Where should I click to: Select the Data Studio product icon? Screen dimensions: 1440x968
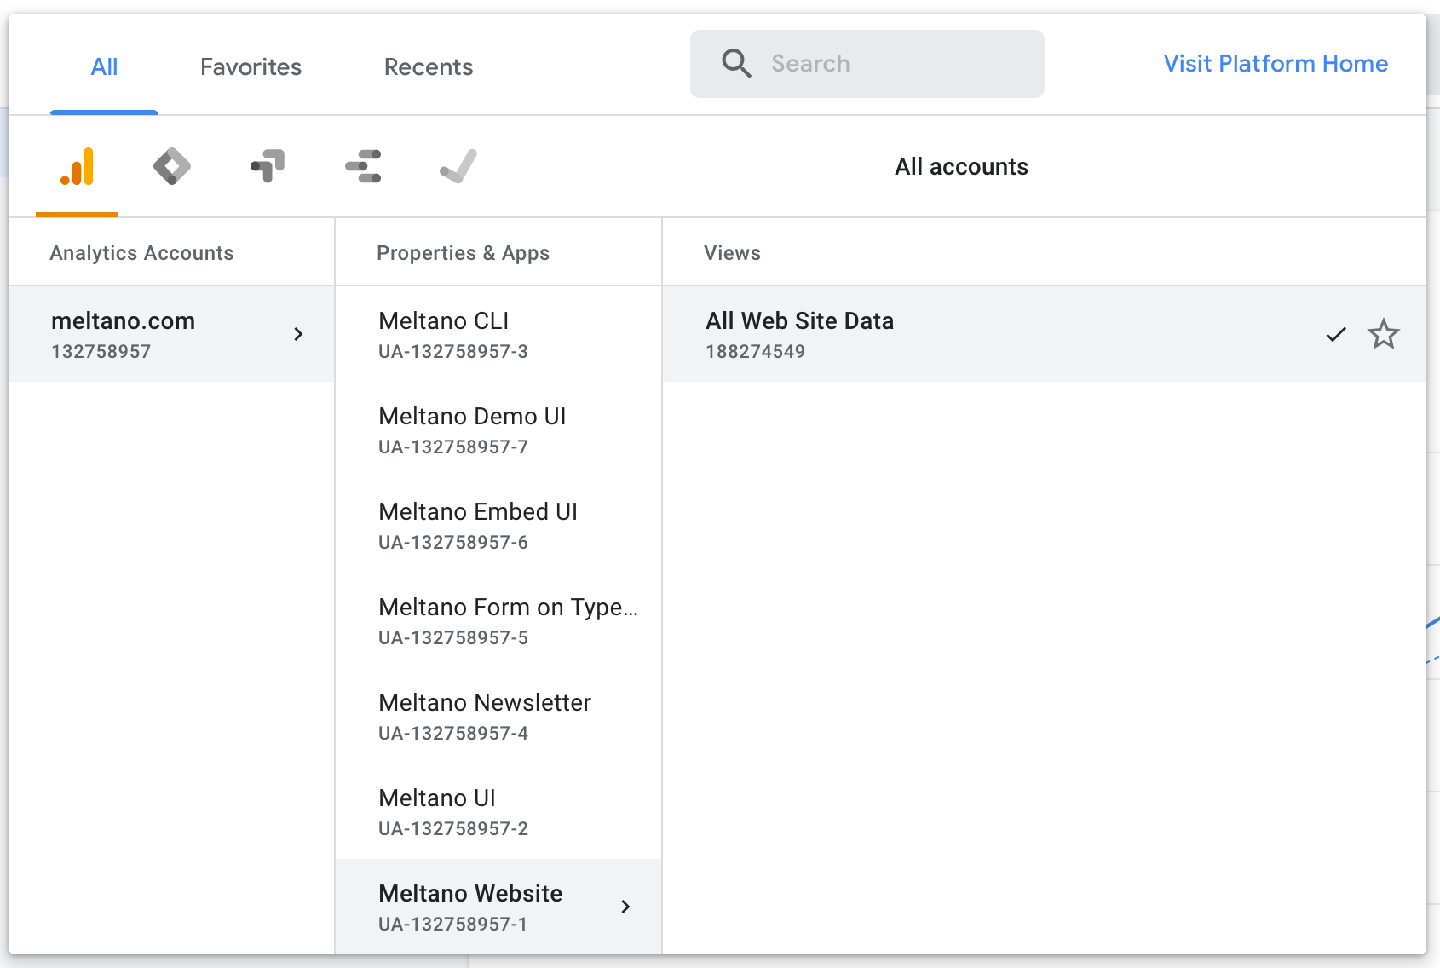coord(362,166)
